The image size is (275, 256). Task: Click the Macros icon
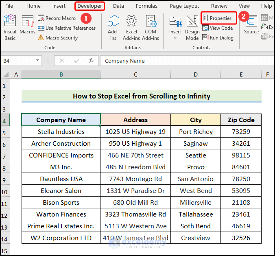[28, 28]
